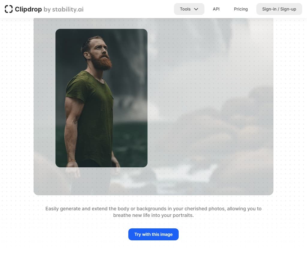This screenshot has height=265, width=307.
Task: Open the API page
Action: [216, 9]
